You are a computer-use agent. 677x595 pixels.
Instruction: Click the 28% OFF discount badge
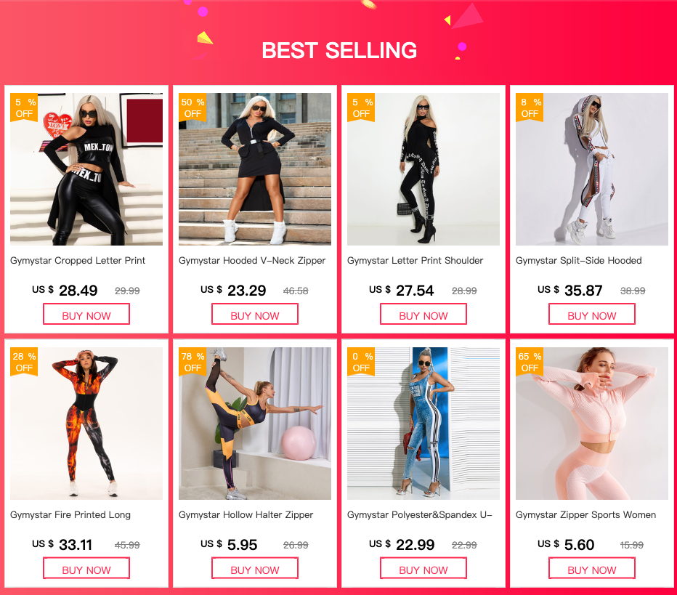(x=24, y=362)
